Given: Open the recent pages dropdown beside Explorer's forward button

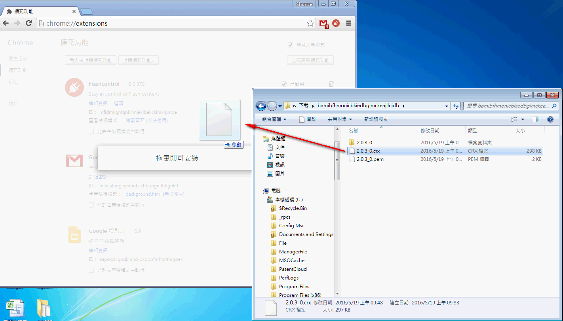Looking at the screenshot, I should tap(280, 106).
